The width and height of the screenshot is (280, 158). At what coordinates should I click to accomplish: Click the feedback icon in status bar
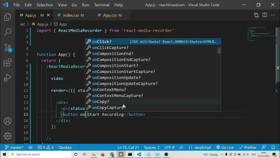(x=264, y=147)
